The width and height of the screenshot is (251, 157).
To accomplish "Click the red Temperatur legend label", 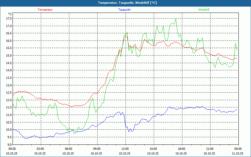I will pos(45,10).
